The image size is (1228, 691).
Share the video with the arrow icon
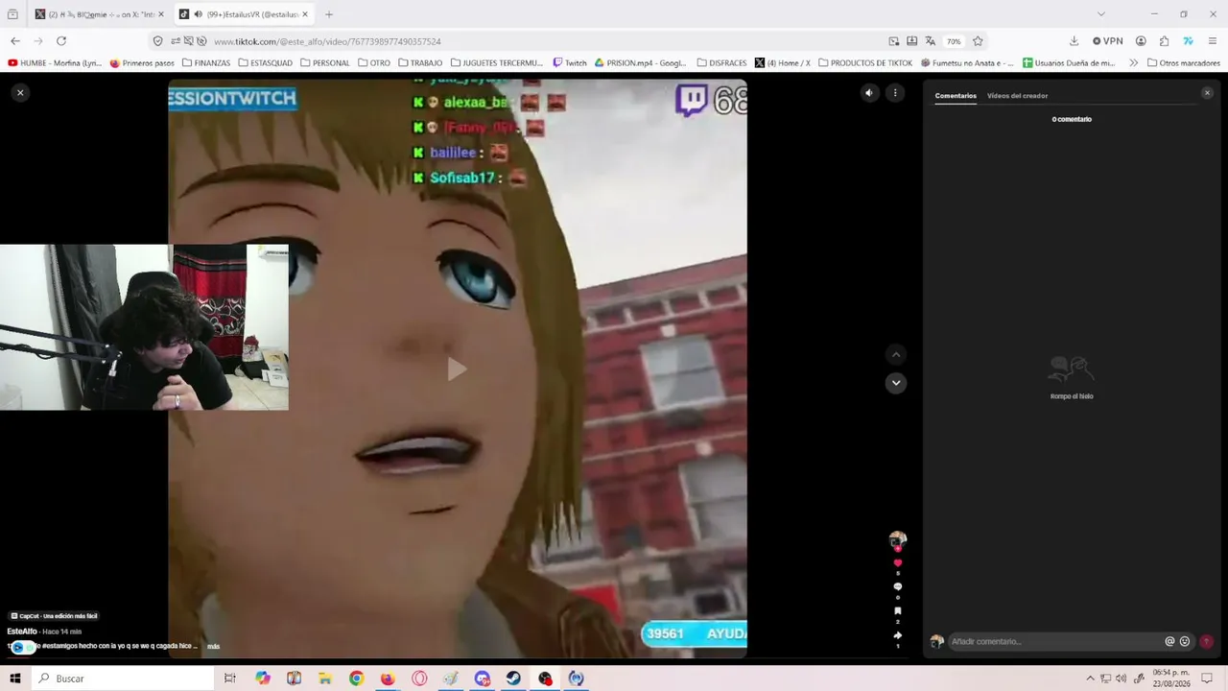point(898,635)
